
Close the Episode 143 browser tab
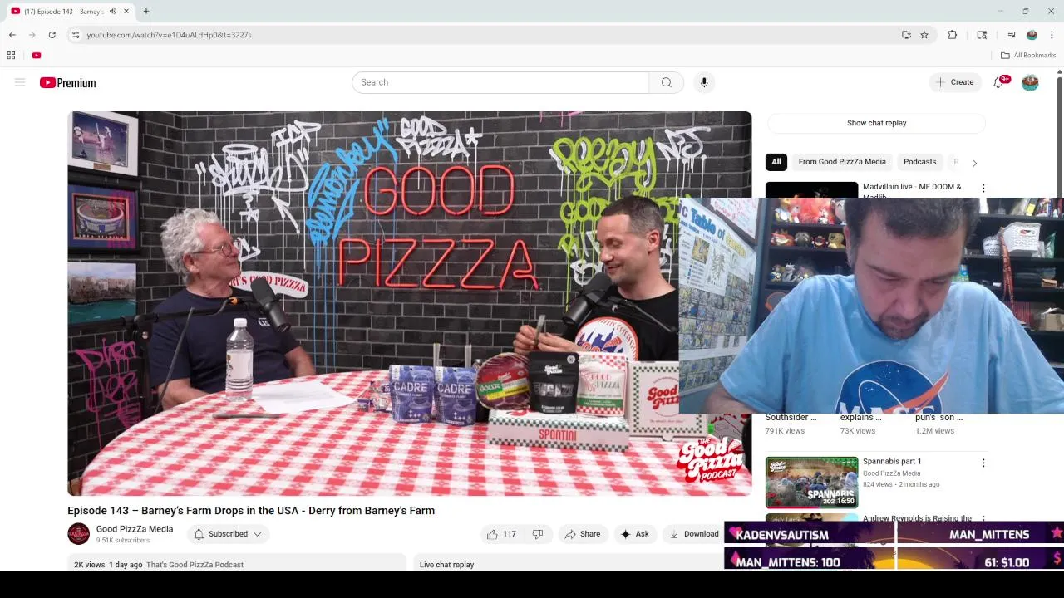[x=126, y=11]
